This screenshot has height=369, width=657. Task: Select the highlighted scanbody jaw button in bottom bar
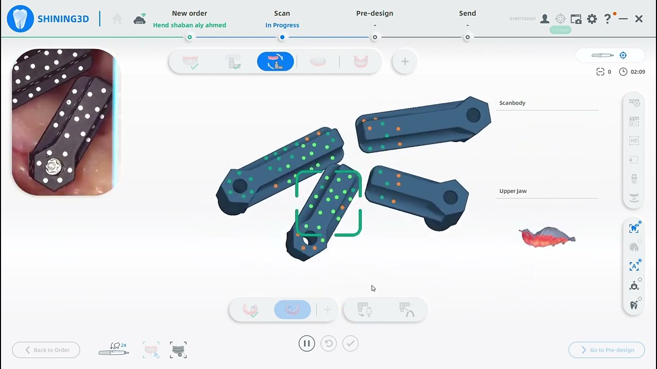pos(293,310)
